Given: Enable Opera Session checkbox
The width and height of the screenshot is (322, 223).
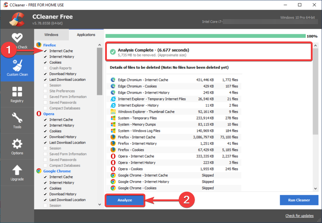Looking at the screenshot, I should click(45, 148).
